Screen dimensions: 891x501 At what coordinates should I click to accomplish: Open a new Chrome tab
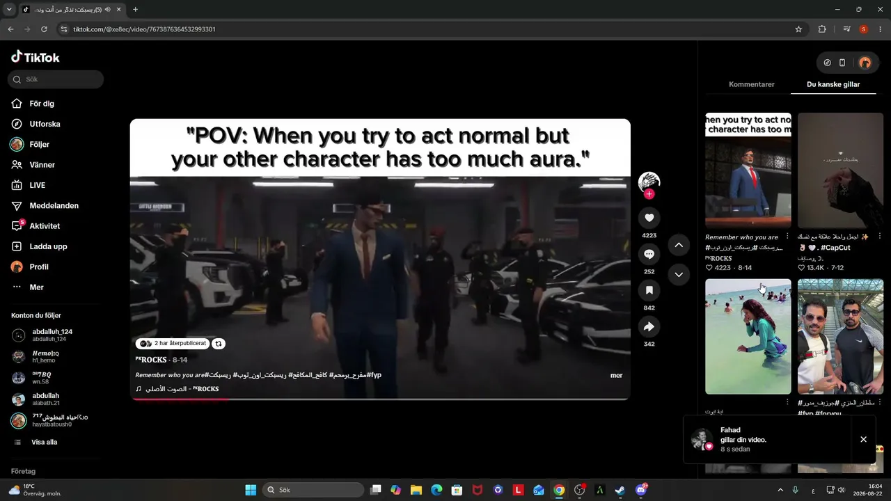click(x=135, y=10)
